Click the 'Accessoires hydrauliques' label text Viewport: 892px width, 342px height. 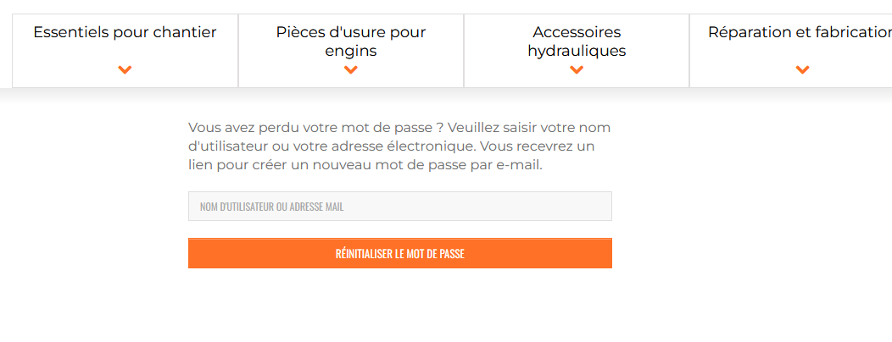577,41
